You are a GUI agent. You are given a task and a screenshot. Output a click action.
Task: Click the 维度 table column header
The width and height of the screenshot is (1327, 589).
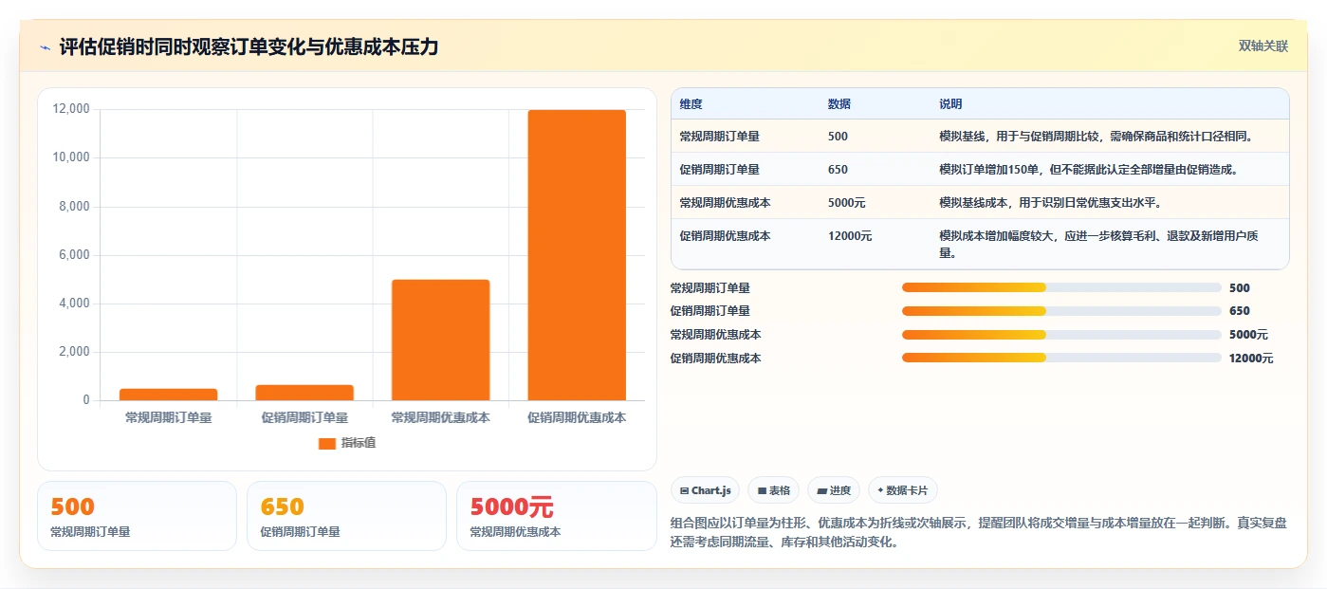691,104
